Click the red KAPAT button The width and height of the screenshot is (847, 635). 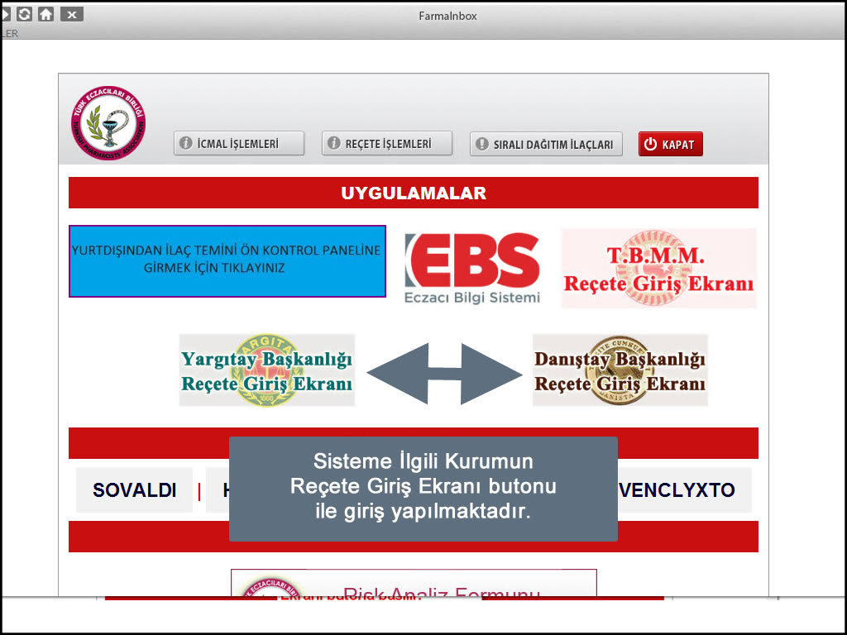(670, 144)
